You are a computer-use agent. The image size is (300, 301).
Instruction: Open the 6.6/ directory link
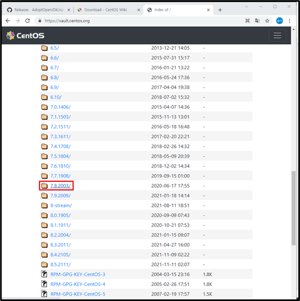(54, 58)
